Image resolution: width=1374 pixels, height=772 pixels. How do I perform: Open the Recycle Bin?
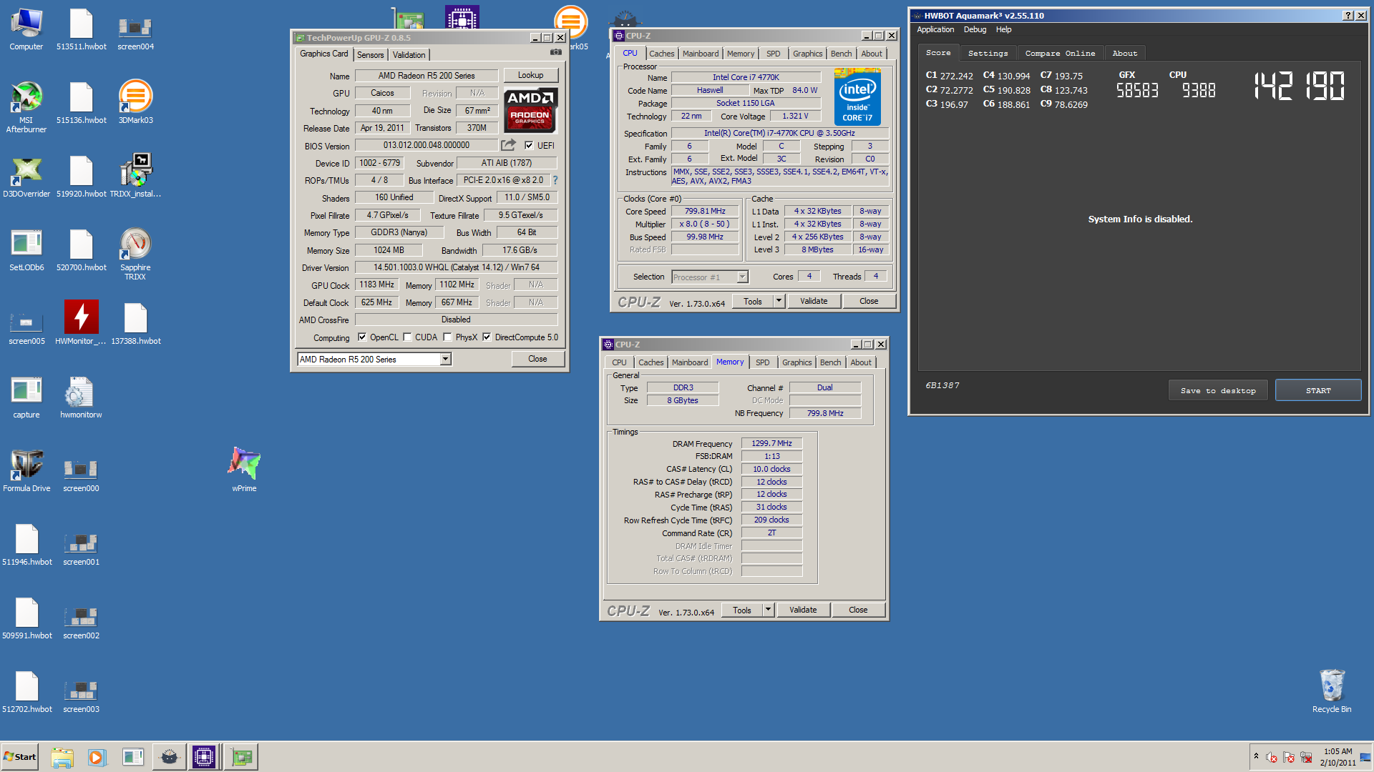coord(1332,691)
